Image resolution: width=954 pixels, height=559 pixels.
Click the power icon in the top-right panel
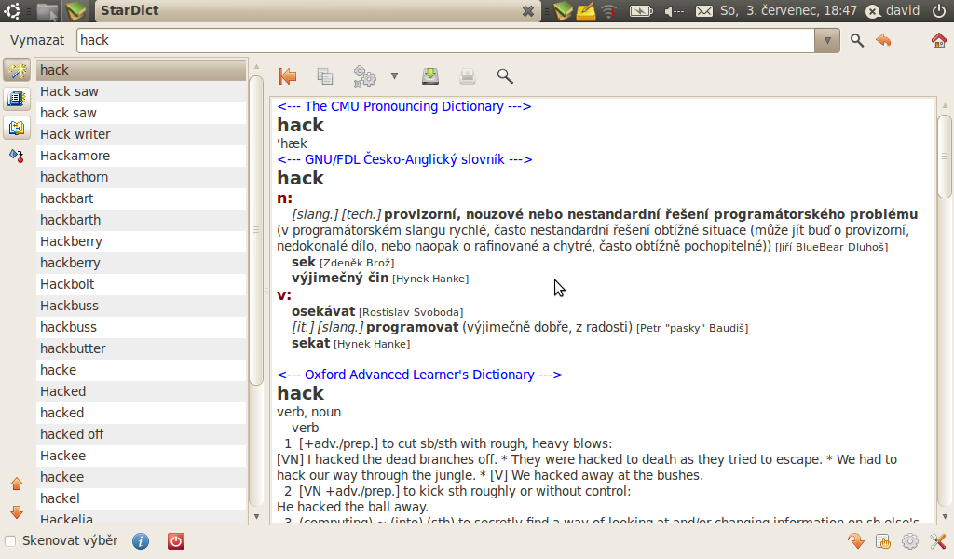pyautogui.click(x=939, y=11)
